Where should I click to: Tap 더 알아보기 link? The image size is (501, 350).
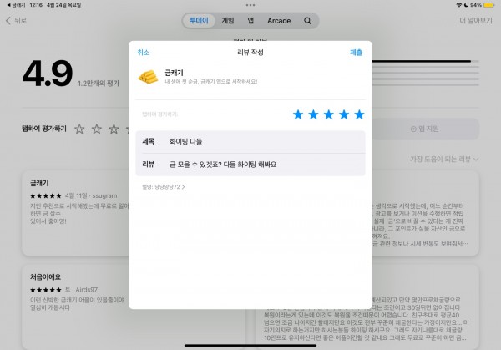pos(476,20)
